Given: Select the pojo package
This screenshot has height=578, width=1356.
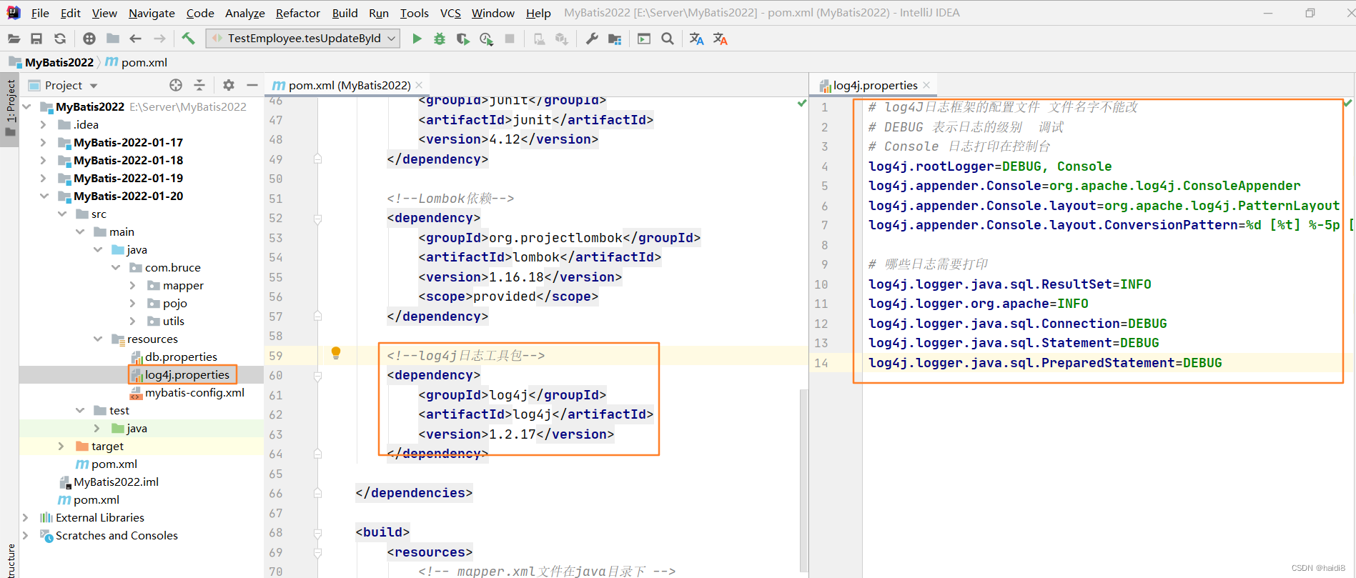Looking at the screenshot, I should (x=174, y=303).
